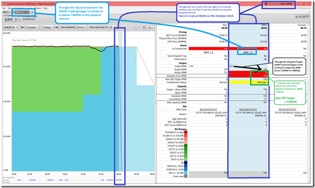Viewport: 315px width, 188px height.
Task: Click the time-travel clock icon in title bar
Action: [266, 4]
